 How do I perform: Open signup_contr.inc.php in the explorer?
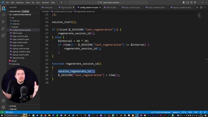23,48
